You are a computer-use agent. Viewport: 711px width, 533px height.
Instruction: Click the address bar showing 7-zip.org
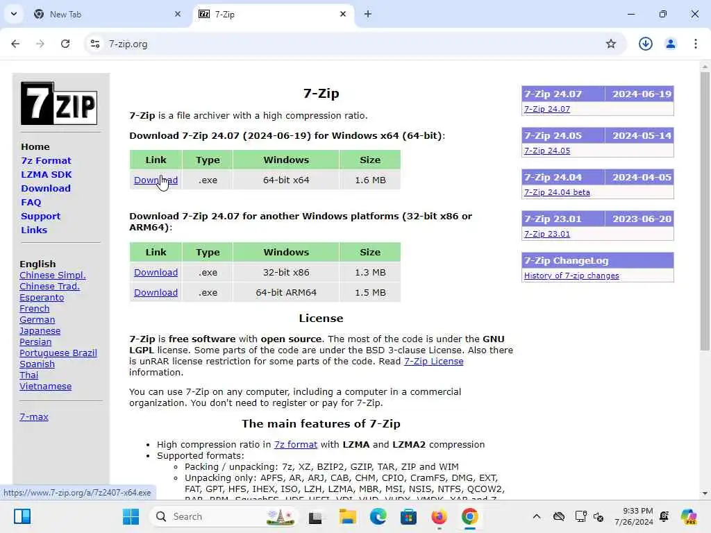click(353, 44)
